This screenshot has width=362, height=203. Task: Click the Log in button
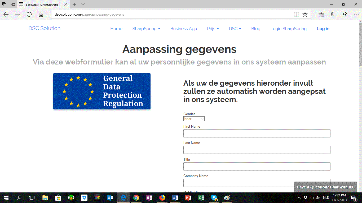coord(323,29)
